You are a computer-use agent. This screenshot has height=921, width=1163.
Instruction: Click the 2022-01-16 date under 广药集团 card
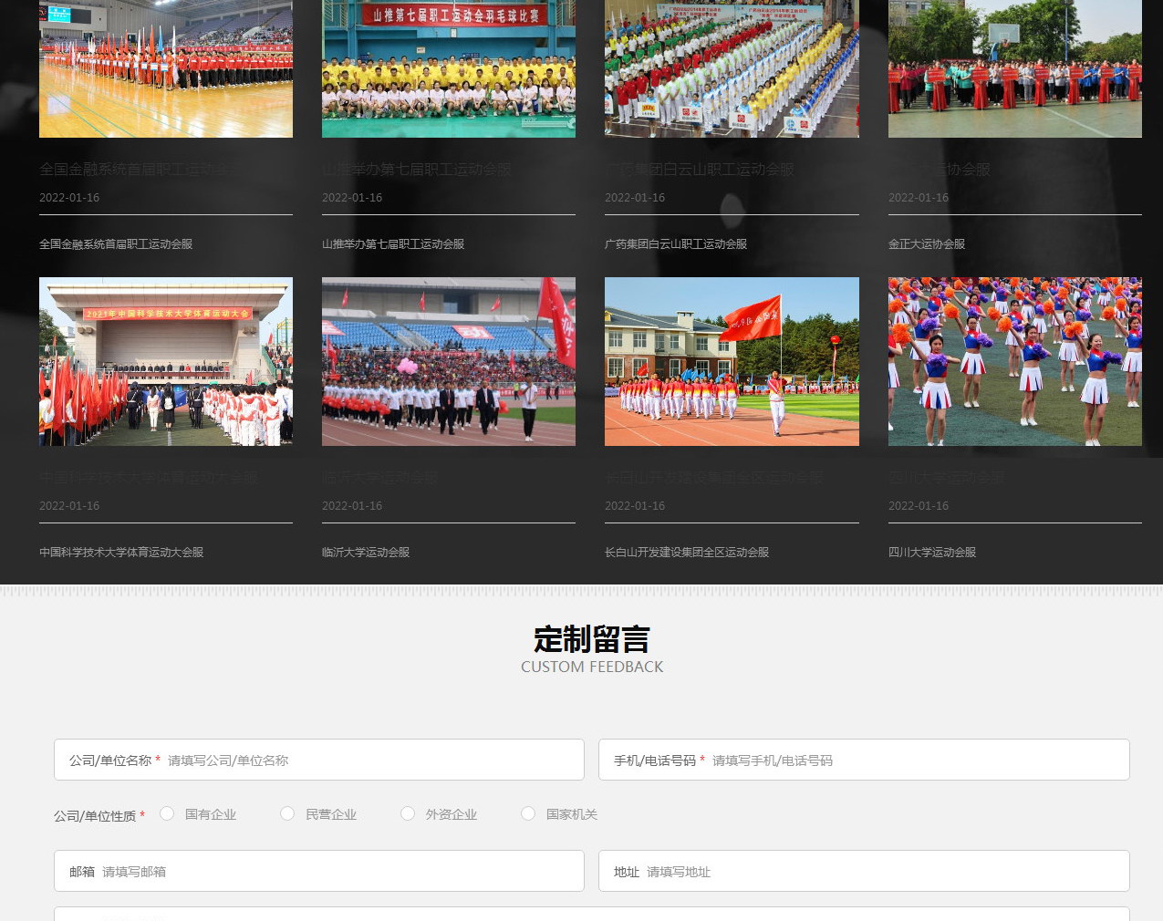635,198
